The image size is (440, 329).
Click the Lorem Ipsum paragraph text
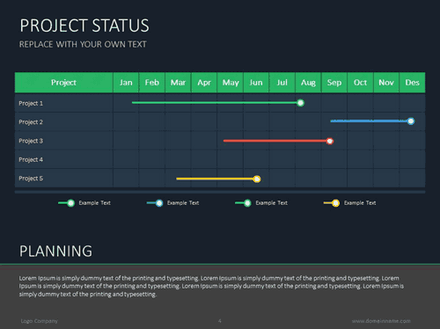coord(211,286)
